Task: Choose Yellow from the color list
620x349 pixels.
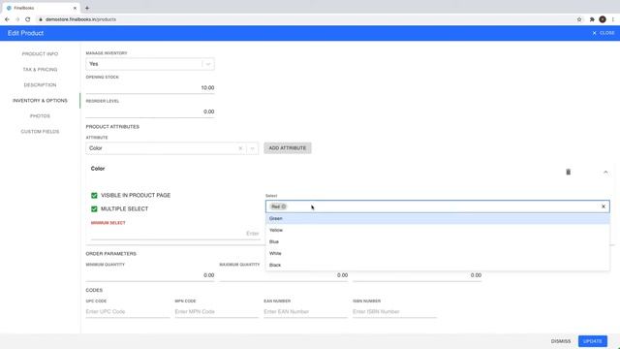Action: [437, 230]
